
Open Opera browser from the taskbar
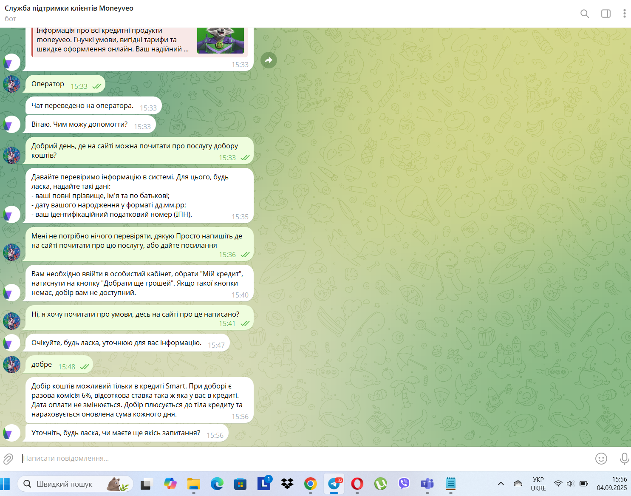tap(357, 484)
